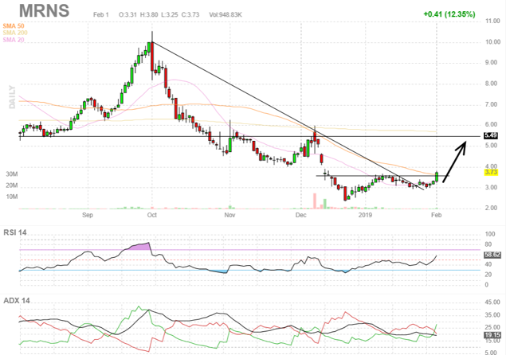Click the 45.00 level on ADX scale
The image size is (510, 355).
(492, 302)
